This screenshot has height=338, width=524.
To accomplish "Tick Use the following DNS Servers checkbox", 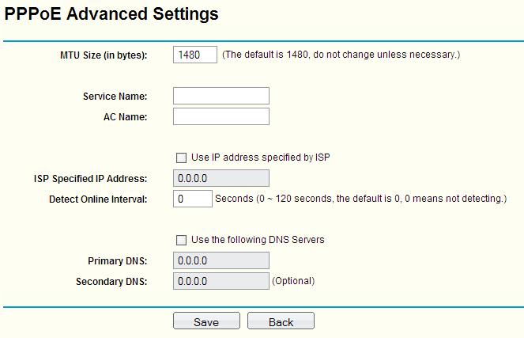I will [182, 240].
